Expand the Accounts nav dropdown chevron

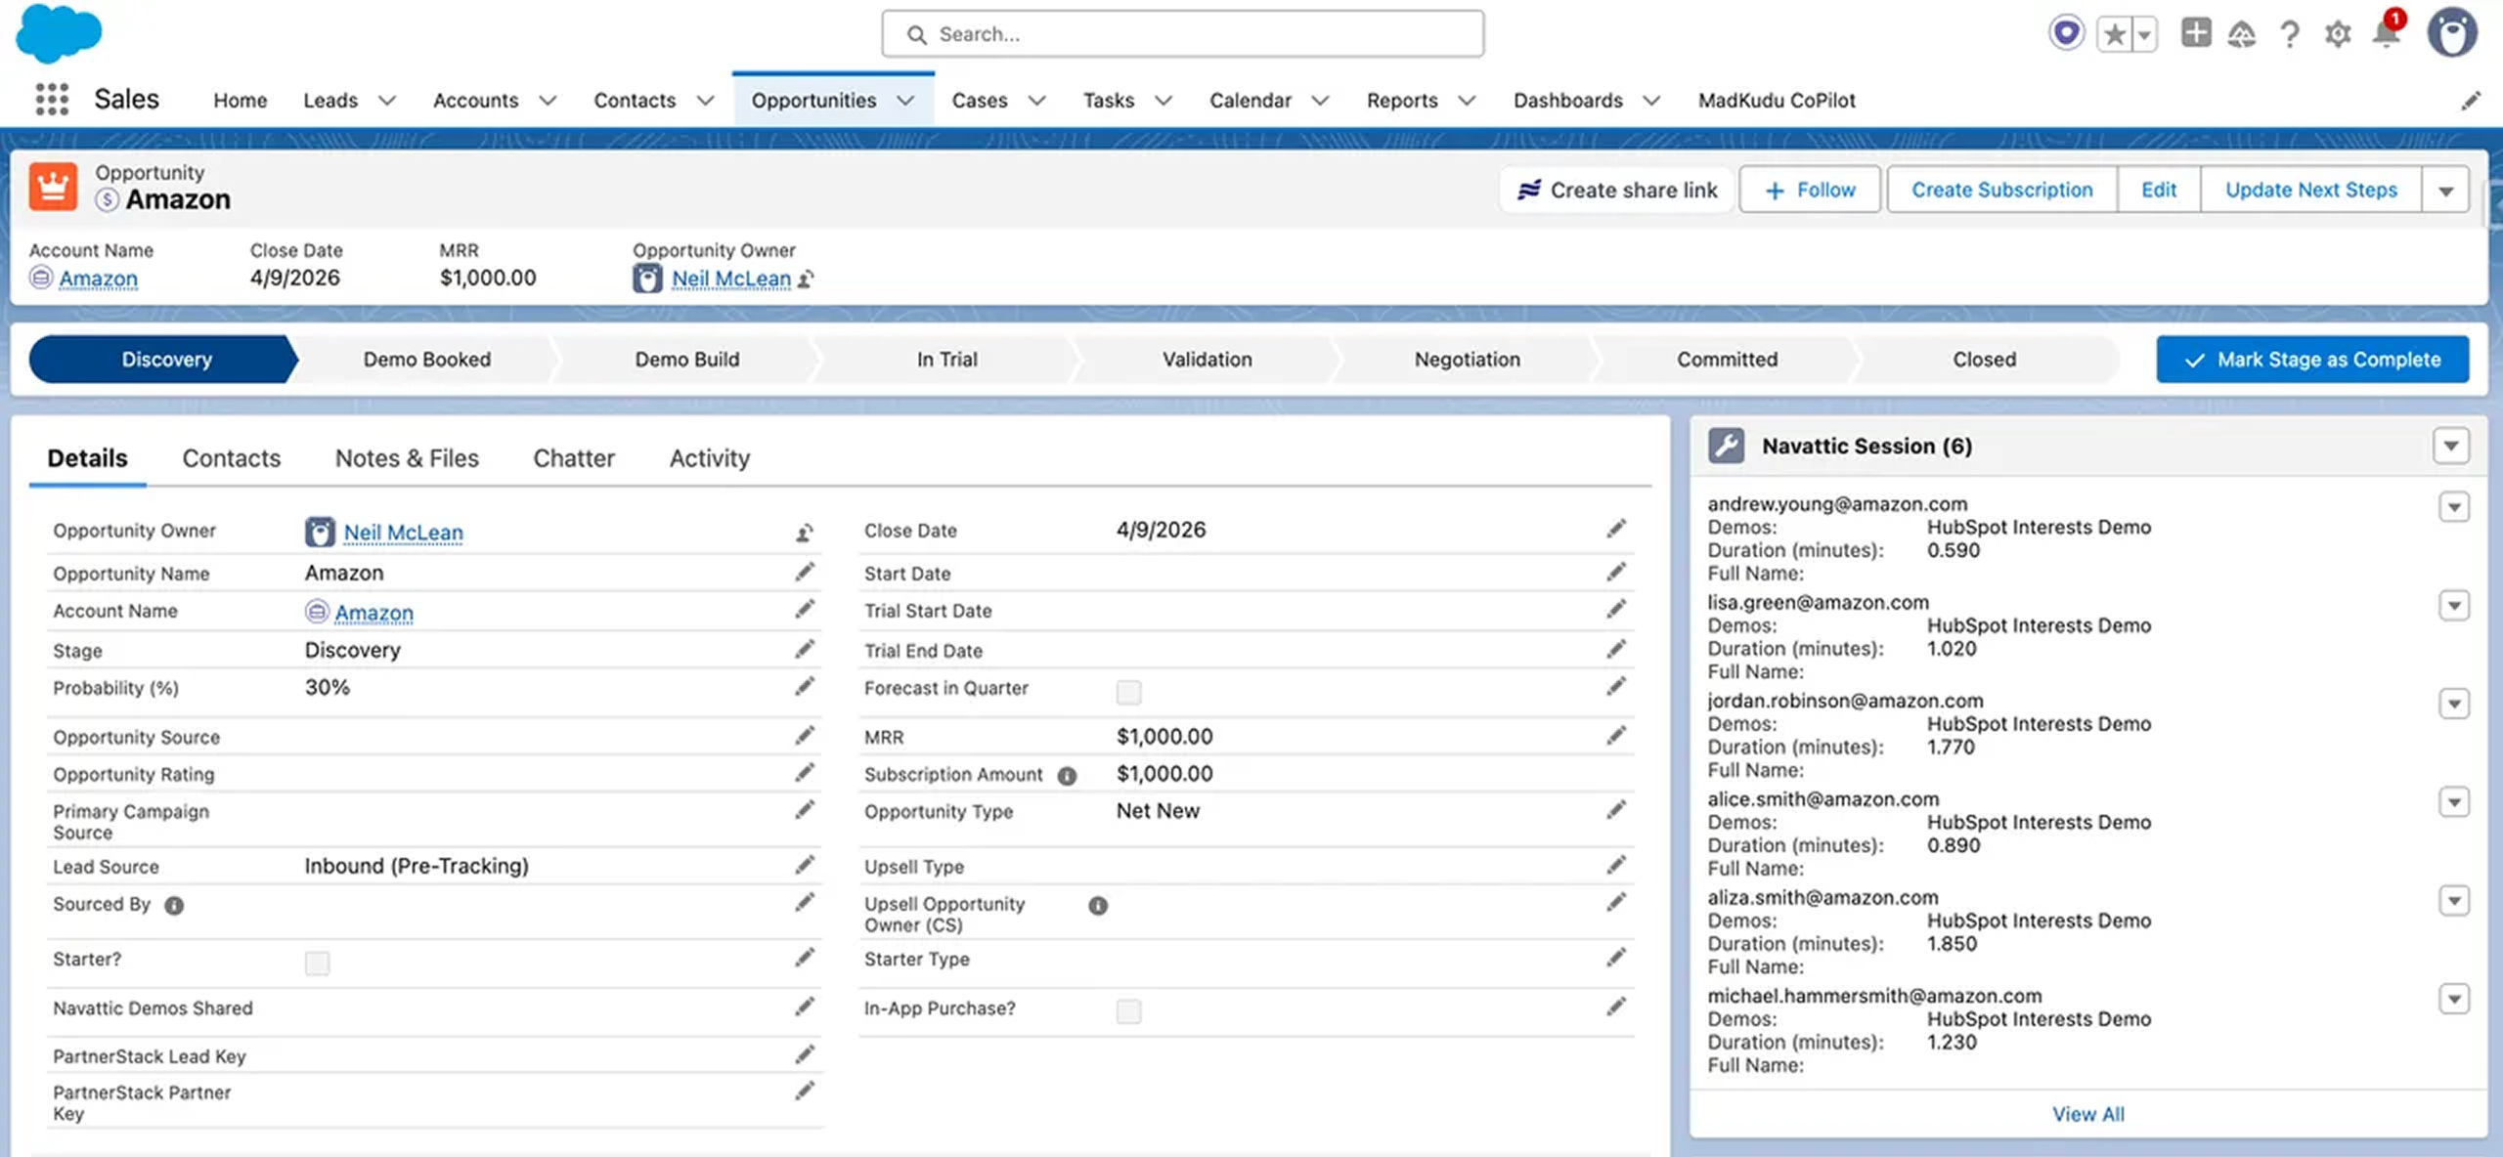[548, 101]
